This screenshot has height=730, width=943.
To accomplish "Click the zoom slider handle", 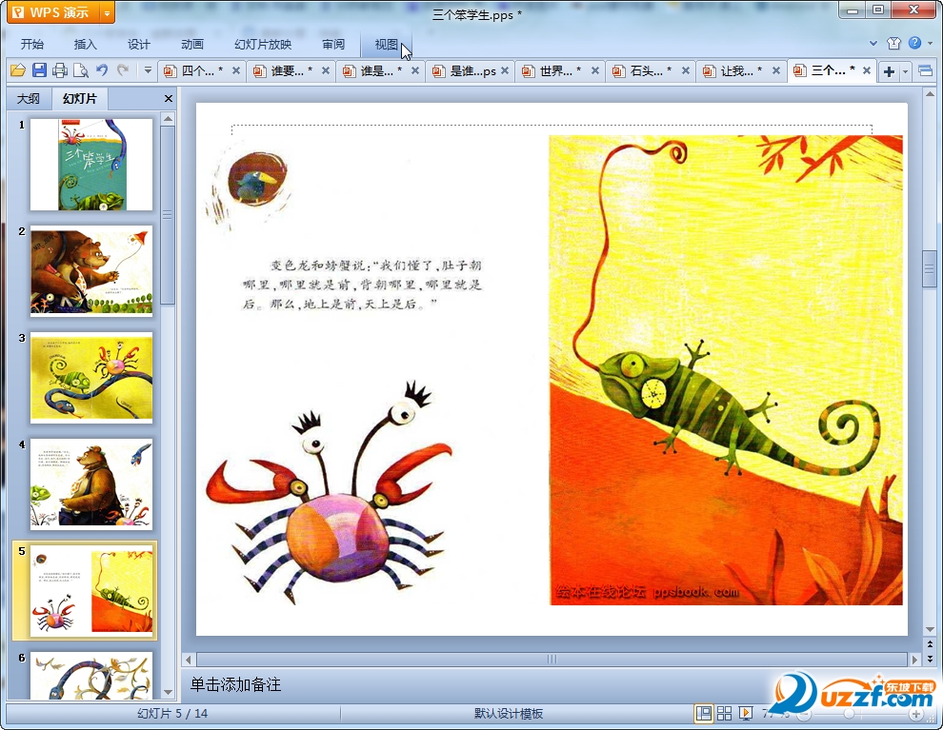I will pos(850,714).
